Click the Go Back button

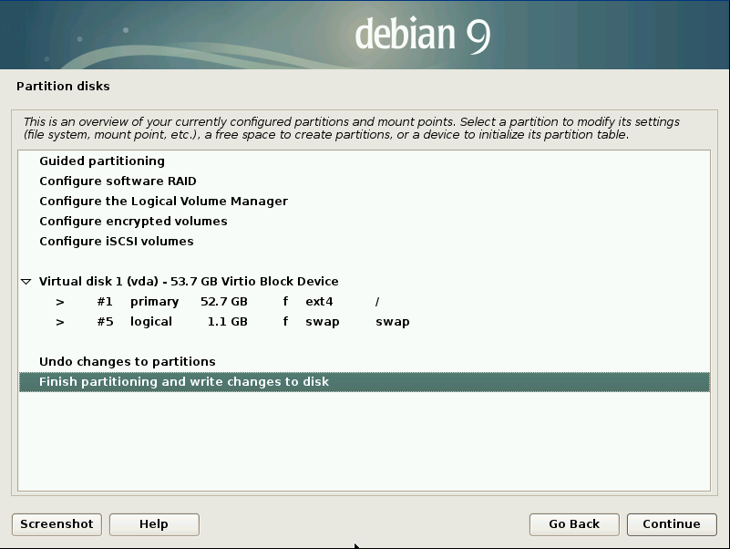coord(574,524)
